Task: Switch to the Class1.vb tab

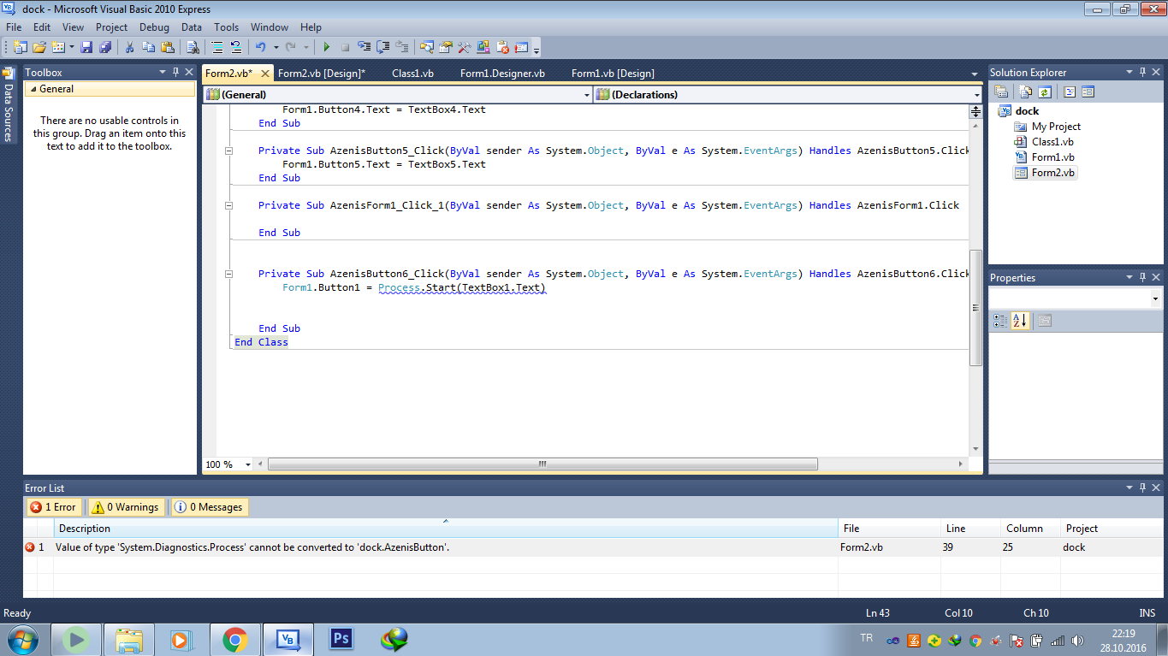Action: (412, 74)
